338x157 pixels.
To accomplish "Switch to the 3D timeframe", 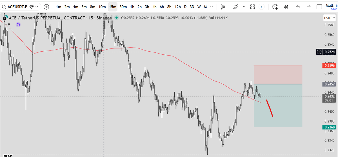I will pos(192,6).
